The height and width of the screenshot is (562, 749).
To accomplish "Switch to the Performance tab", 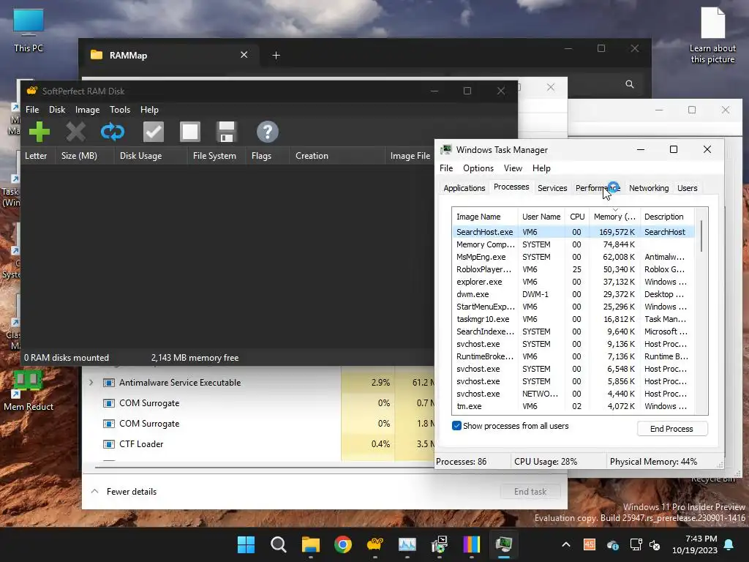I will point(598,188).
